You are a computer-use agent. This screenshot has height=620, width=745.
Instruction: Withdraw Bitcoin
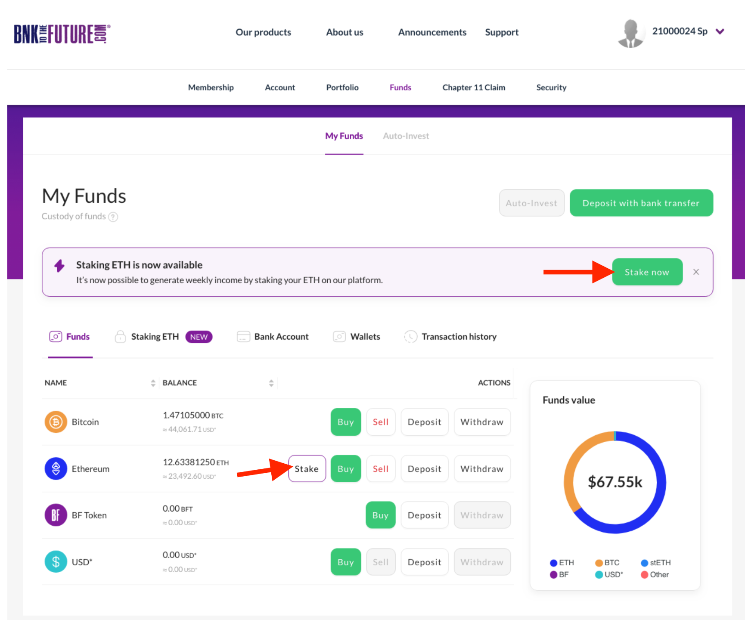coord(482,422)
